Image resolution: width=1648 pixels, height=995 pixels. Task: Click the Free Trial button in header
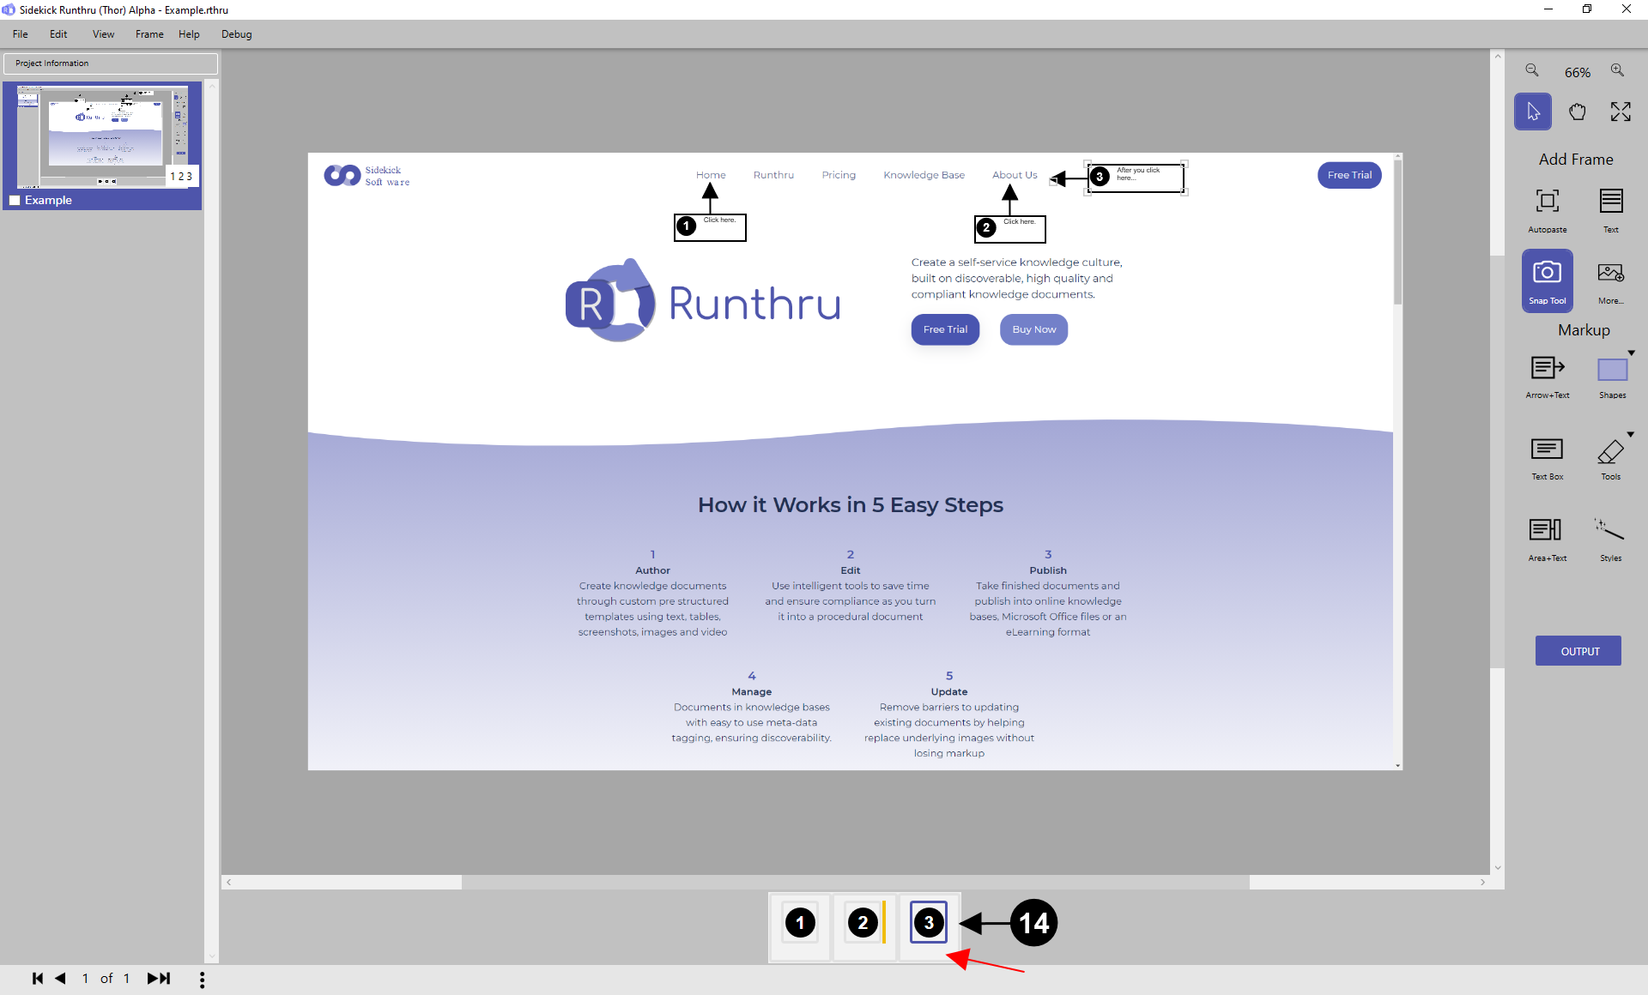click(1349, 175)
